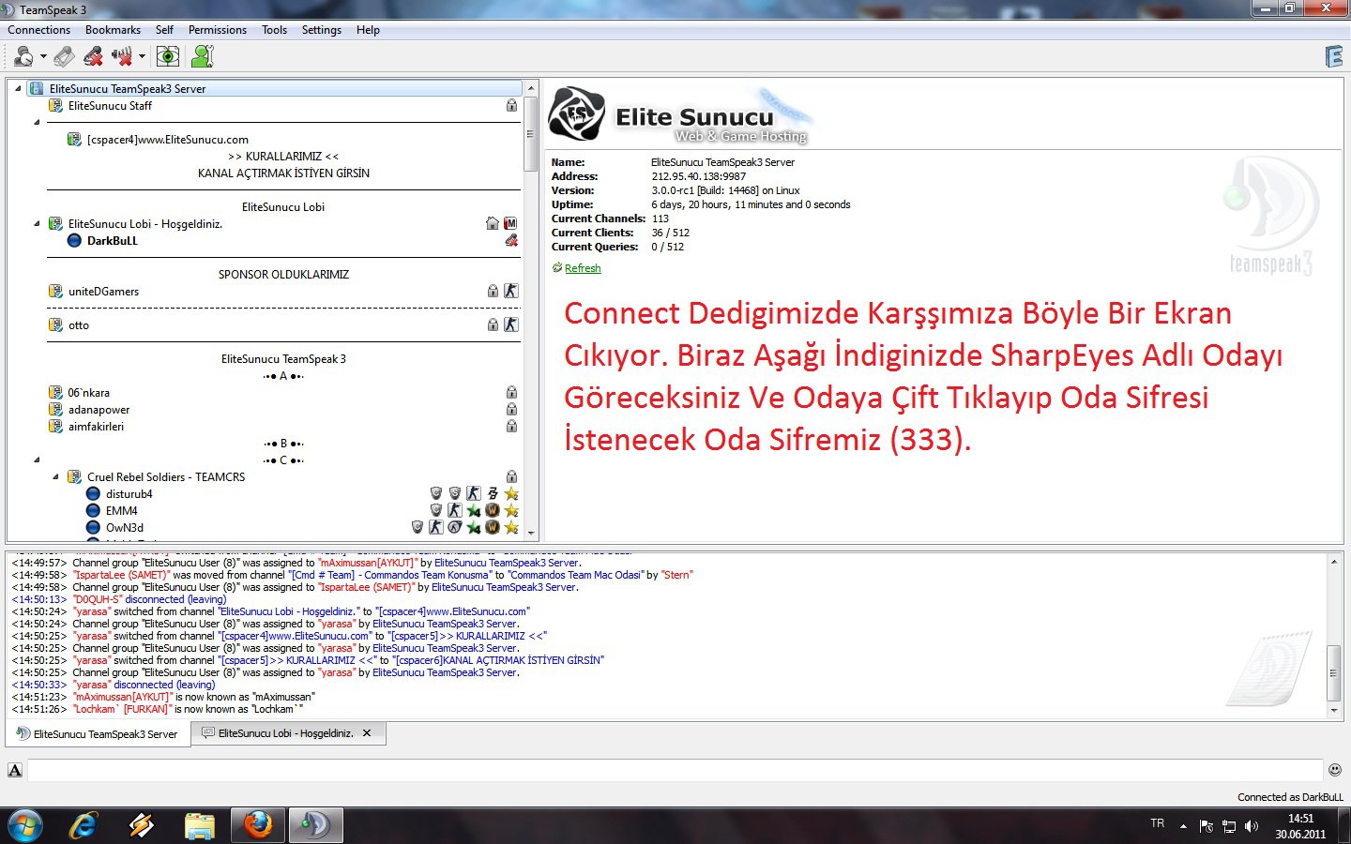The height and width of the screenshot is (844, 1351).
Task: Collapse the spacer above [cspacer4]www.EliteSunucu.com
Action: 37,122
